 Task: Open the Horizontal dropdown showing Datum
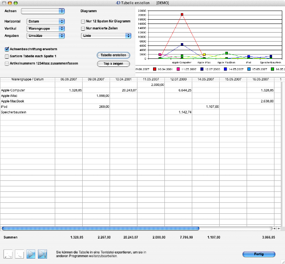pyautogui.click(x=45, y=22)
